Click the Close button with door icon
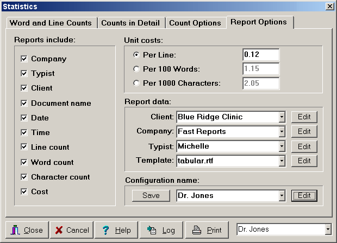The width and height of the screenshot is (337, 243). (27, 230)
